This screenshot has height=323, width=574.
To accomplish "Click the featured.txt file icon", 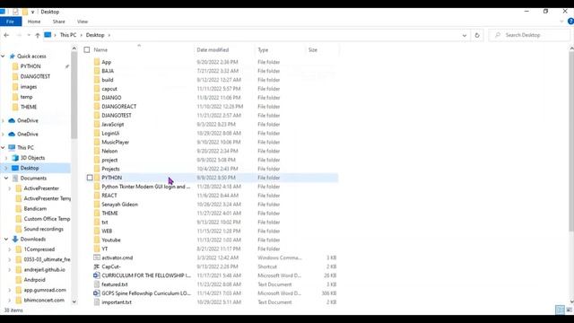I will [97, 284].
